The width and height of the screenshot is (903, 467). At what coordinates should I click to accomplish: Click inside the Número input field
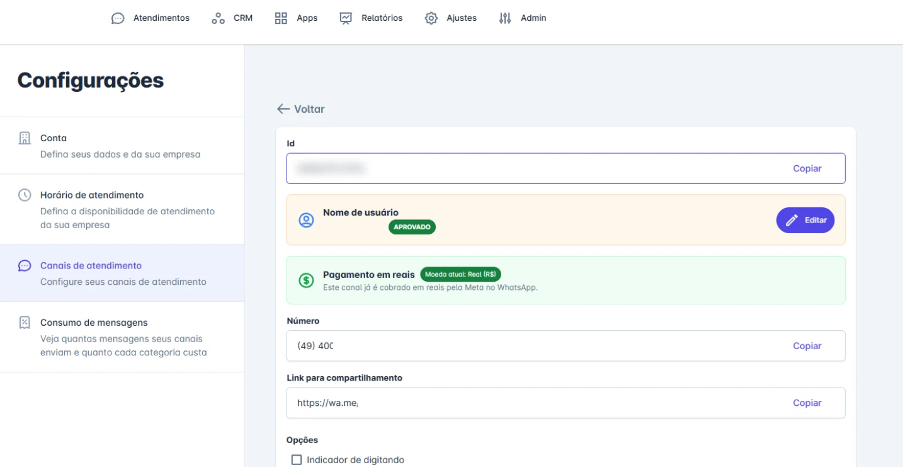[565, 345]
